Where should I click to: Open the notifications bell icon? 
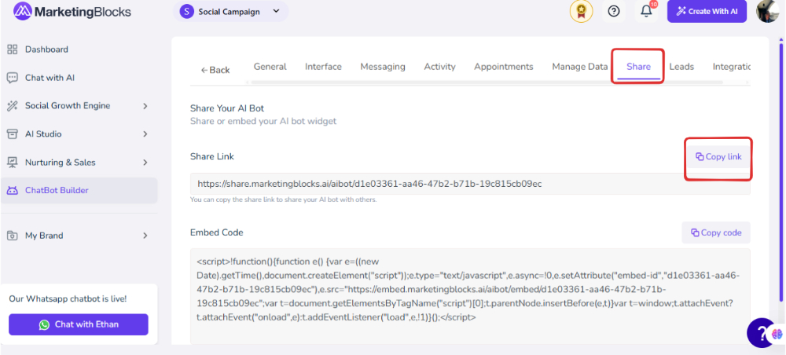(646, 11)
